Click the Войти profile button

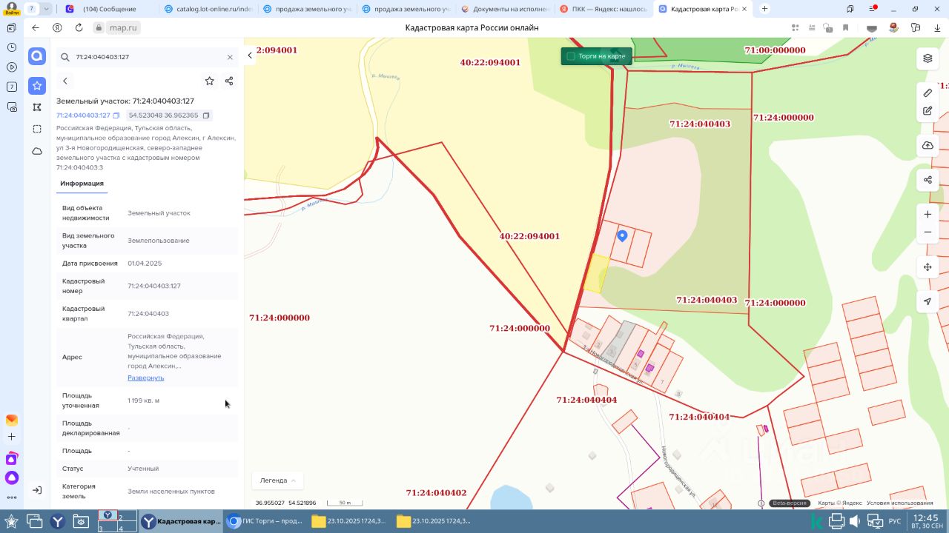[11, 9]
